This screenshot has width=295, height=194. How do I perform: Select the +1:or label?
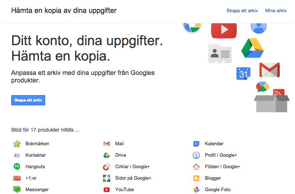pyautogui.click(x=31, y=178)
